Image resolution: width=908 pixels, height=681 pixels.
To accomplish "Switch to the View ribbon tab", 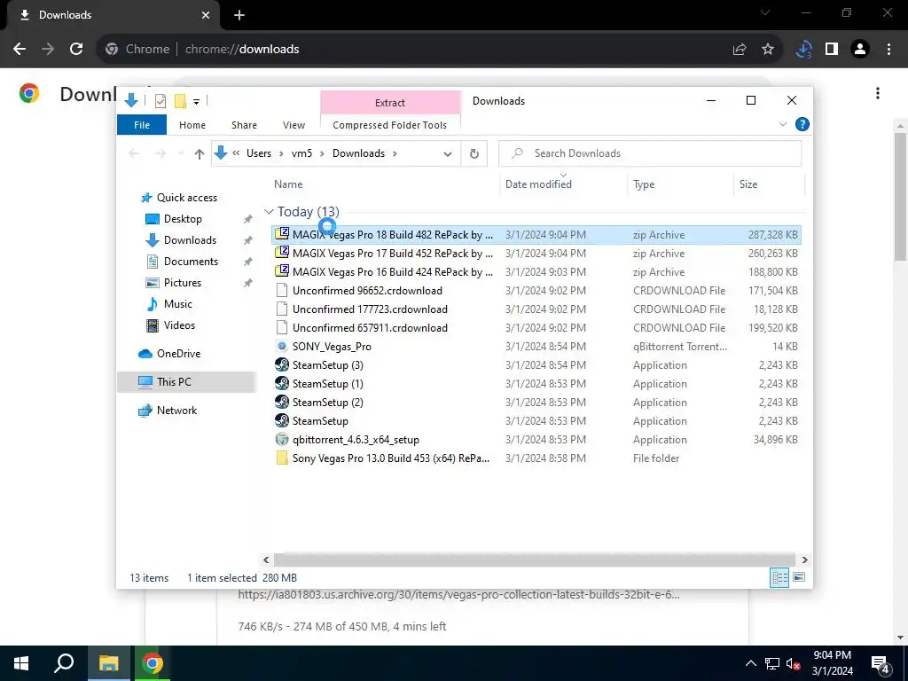I will coord(294,124).
